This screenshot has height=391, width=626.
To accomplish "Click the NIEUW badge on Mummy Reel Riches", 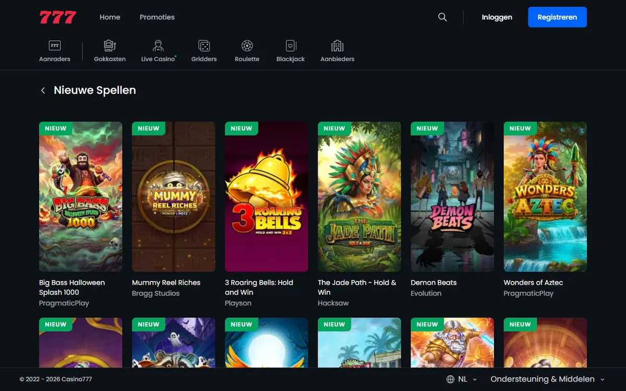I will (x=149, y=128).
